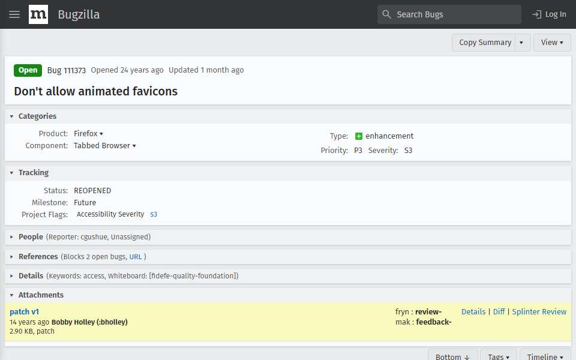The image size is (576, 360).
Task: Select the Future milestone text
Action: (x=85, y=203)
